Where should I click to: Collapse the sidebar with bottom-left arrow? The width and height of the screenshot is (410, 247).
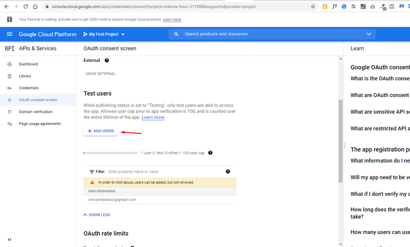tap(9, 240)
